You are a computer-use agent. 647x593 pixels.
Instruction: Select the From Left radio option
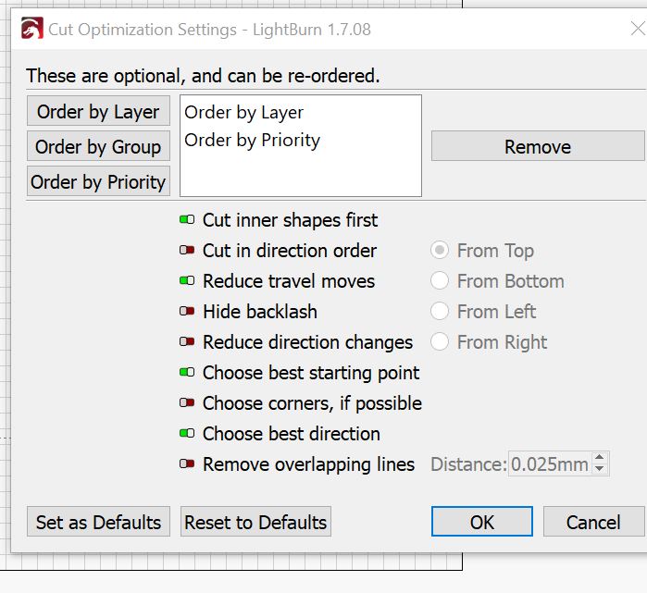pos(440,312)
